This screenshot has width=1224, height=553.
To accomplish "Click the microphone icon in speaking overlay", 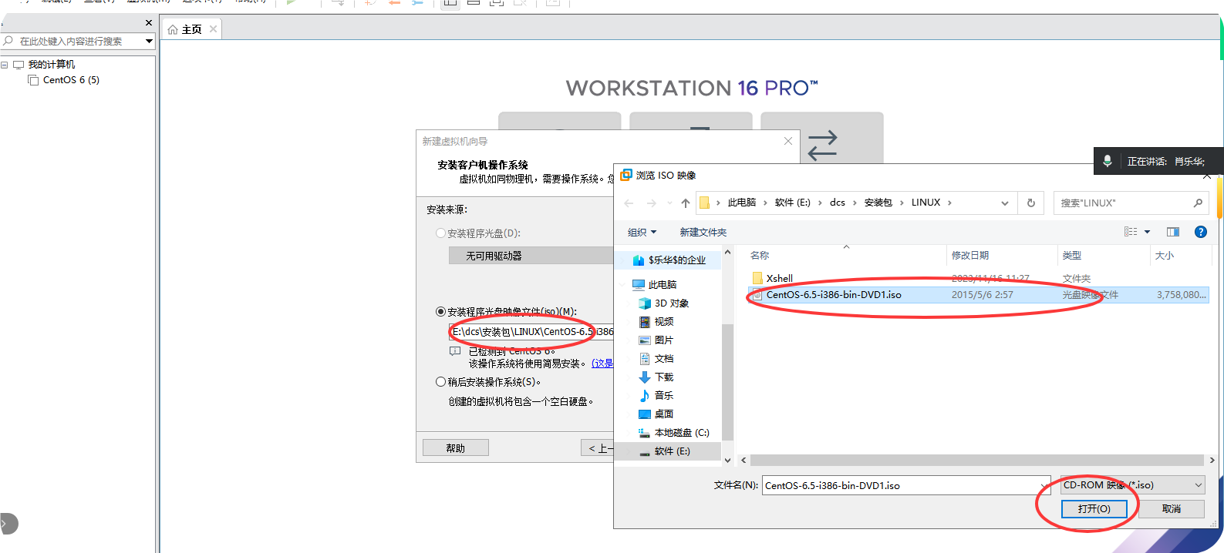I will pos(1107,161).
